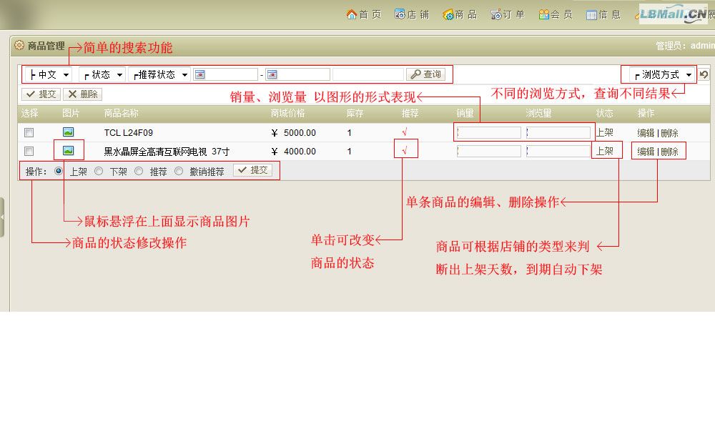The height and width of the screenshot is (429, 715).
Task: Click 删除 delete link for TCL L24F09
Action: [669, 133]
